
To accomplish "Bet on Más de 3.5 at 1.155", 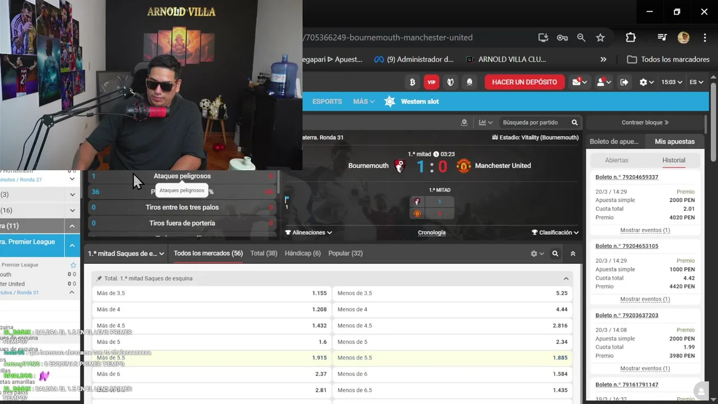I will (211, 293).
